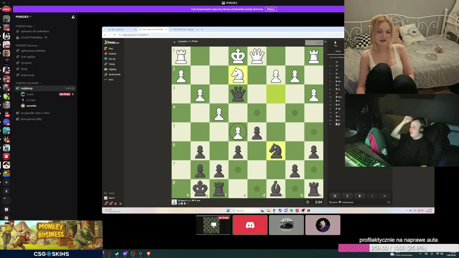Open Brave browser from the bottom taskbar

coord(148,254)
